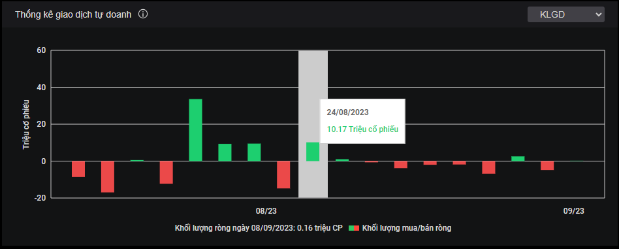Click the red legend color swatch
Image resolution: width=619 pixels, height=249 pixels.
coord(357,228)
